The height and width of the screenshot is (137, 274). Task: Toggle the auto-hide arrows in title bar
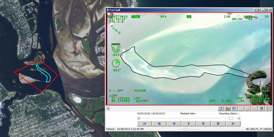click(255, 10)
